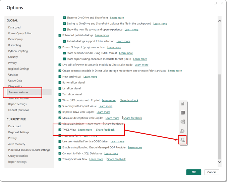Toggle Power BI Project (.pbip) save option

[60, 47]
